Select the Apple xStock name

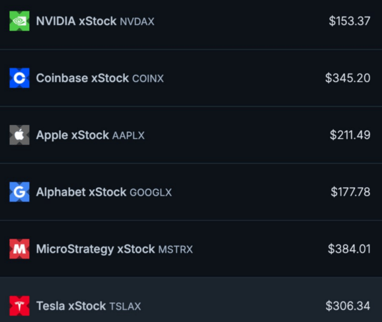click(72, 136)
